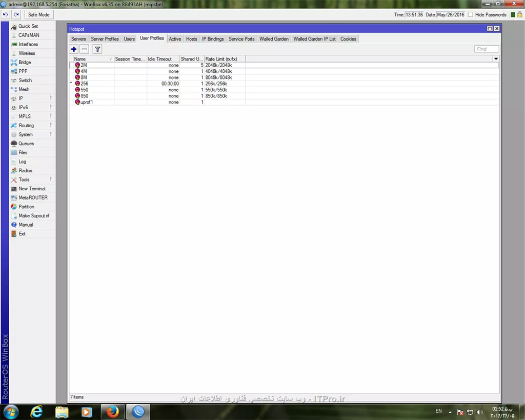Add a new user profile with plus button

coord(74,49)
